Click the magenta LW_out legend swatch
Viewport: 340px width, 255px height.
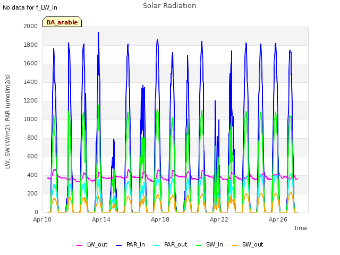coord(79,245)
